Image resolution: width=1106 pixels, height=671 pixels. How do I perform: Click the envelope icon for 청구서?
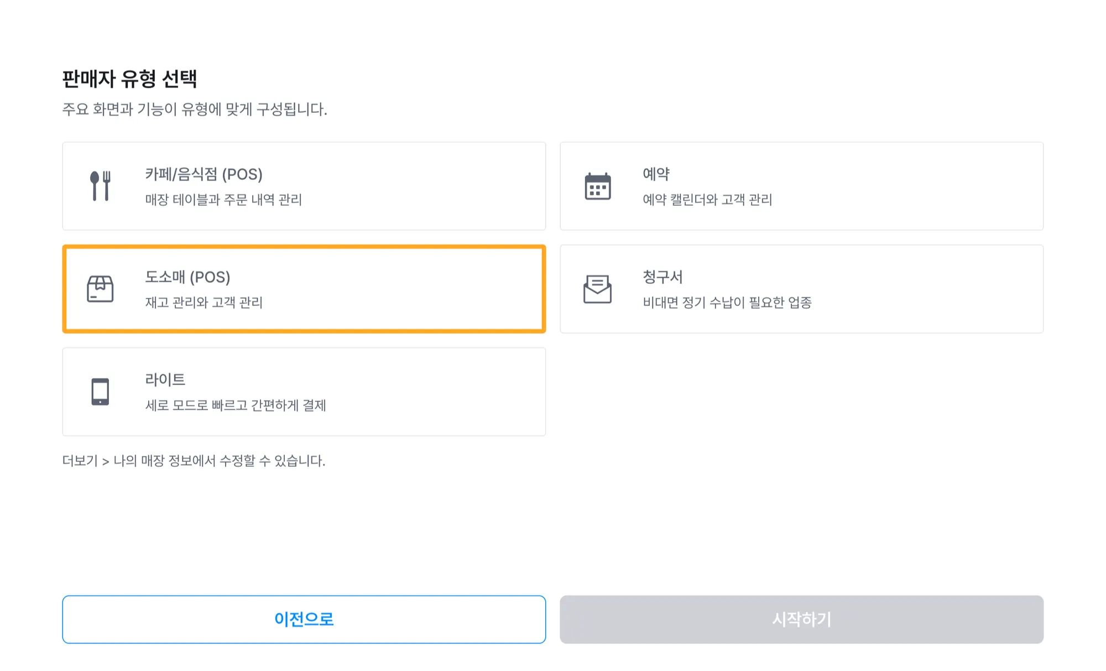[x=597, y=289]
